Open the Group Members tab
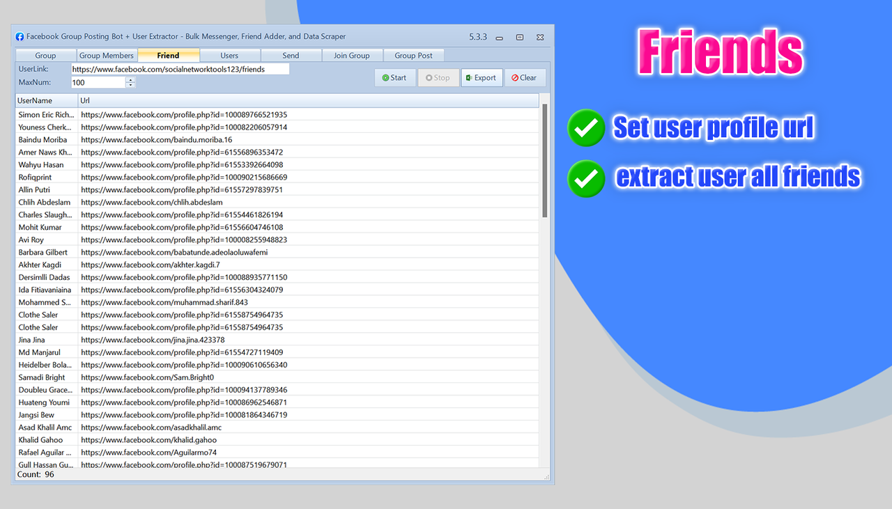This screenshot has width=892, height=509. click(107, 56)
